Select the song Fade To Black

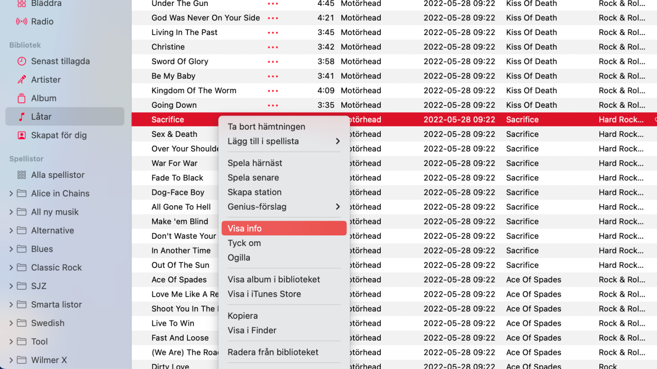(x=177, y=177)
